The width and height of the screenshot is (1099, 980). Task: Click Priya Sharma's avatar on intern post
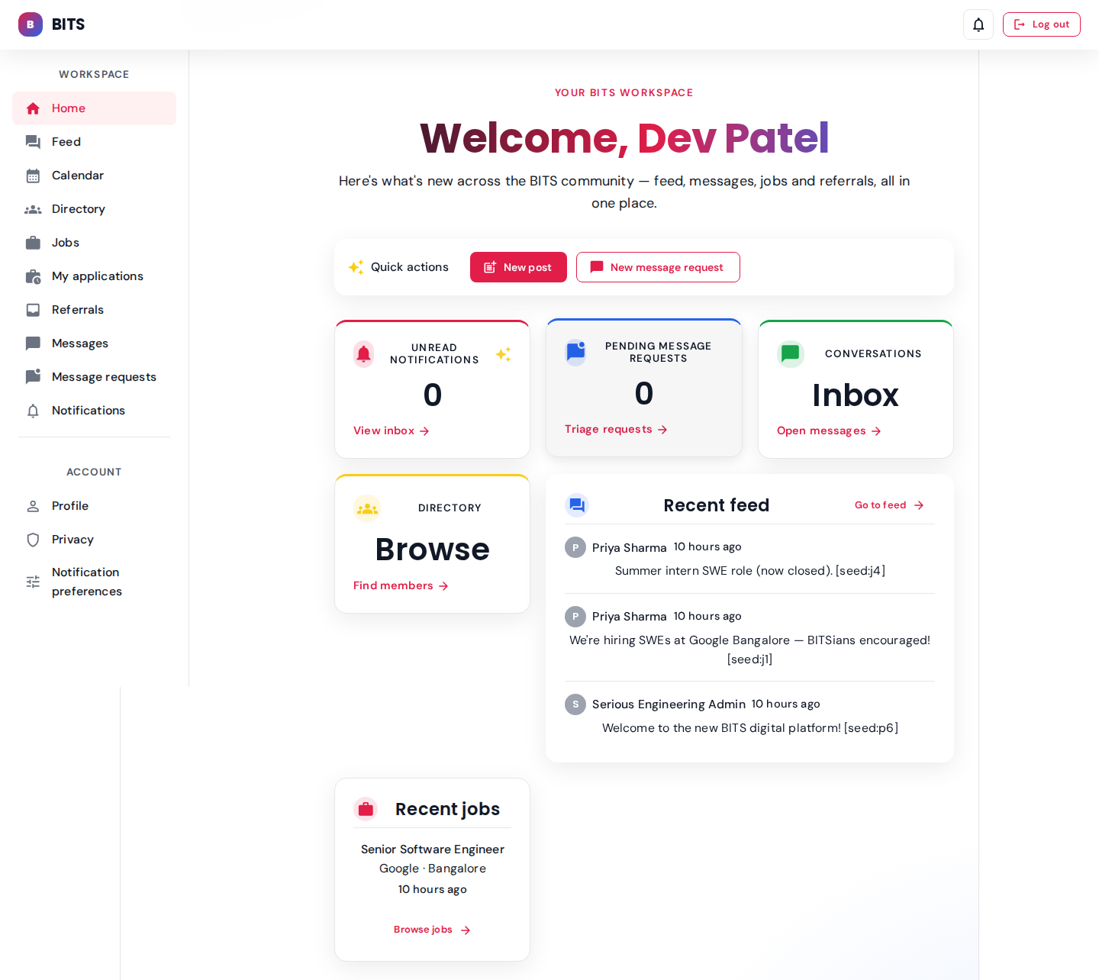[x=575, y=547]
